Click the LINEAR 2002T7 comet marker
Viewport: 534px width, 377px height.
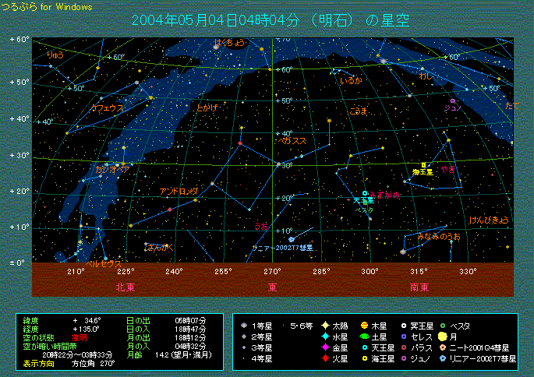pos(292,239)
